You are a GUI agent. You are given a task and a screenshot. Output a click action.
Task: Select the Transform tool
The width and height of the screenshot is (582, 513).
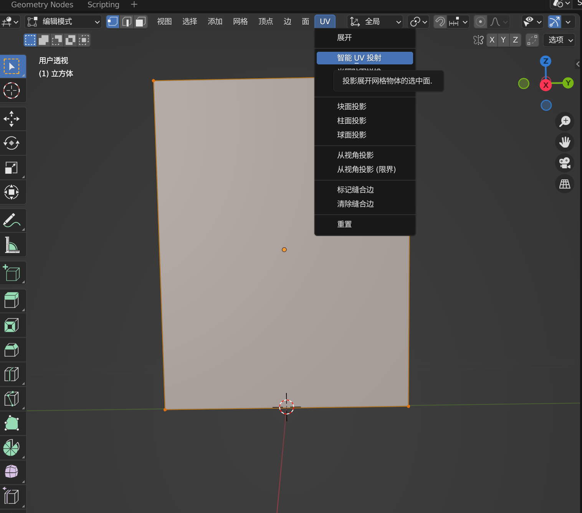click(12, 192)
